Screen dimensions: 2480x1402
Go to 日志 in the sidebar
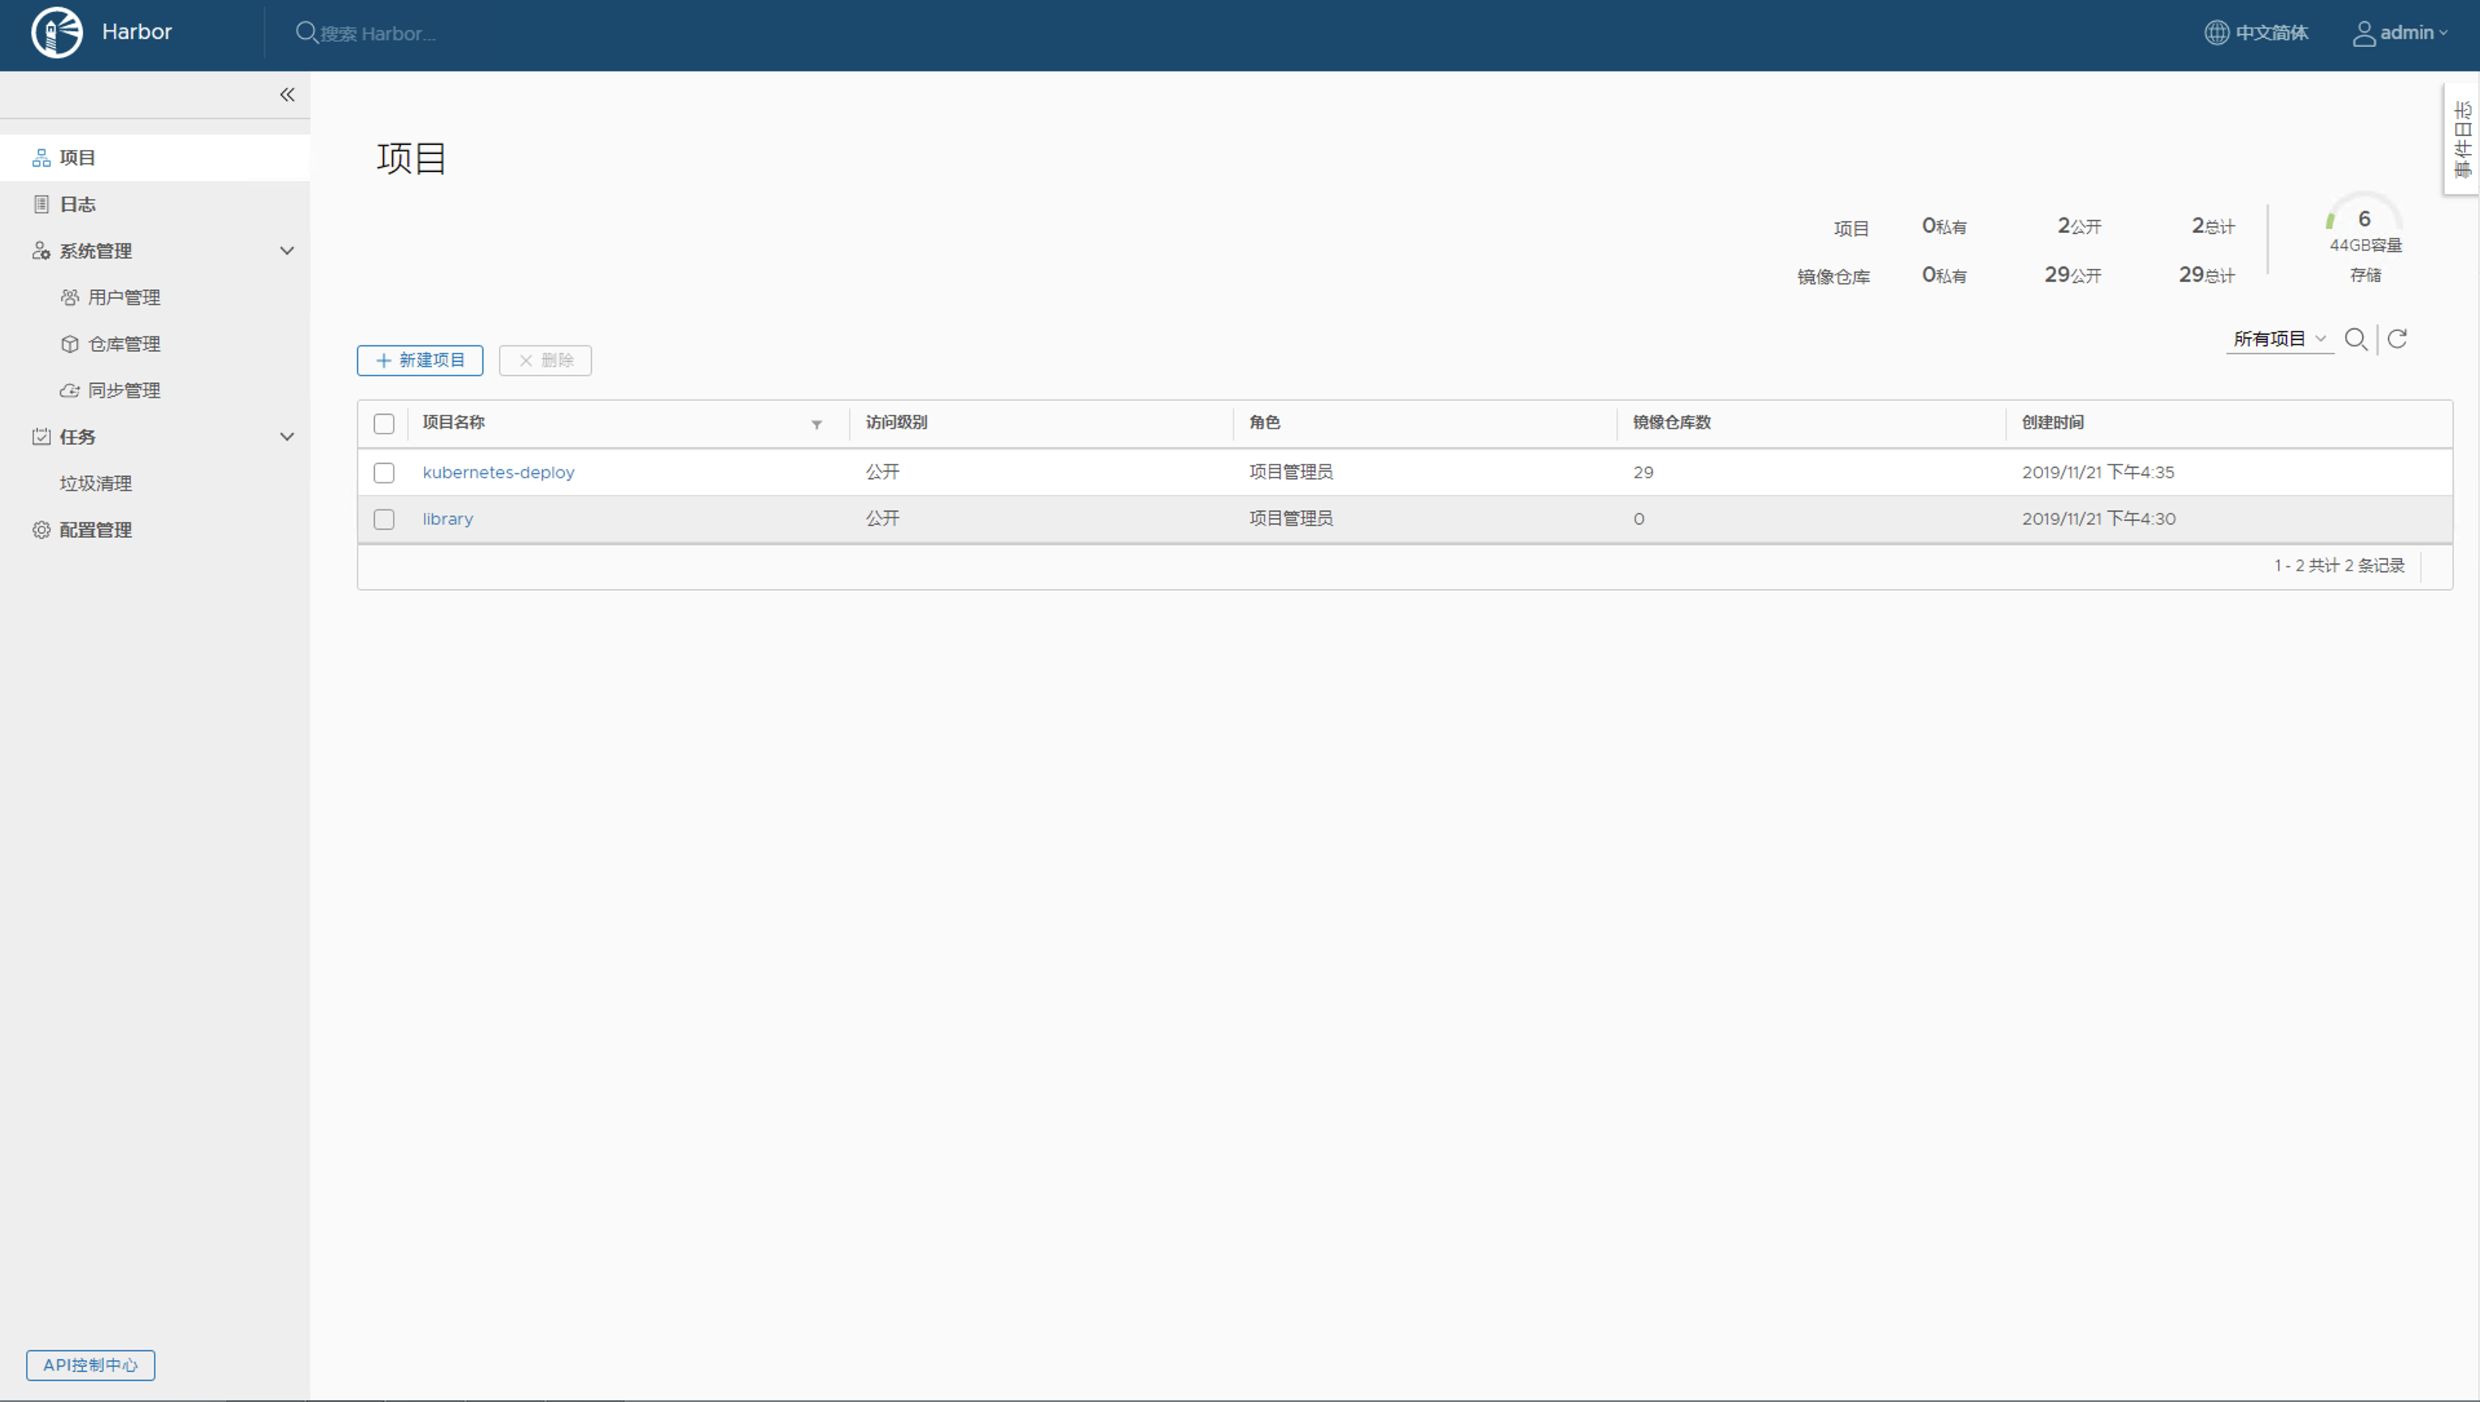click(x=77, y=204)
